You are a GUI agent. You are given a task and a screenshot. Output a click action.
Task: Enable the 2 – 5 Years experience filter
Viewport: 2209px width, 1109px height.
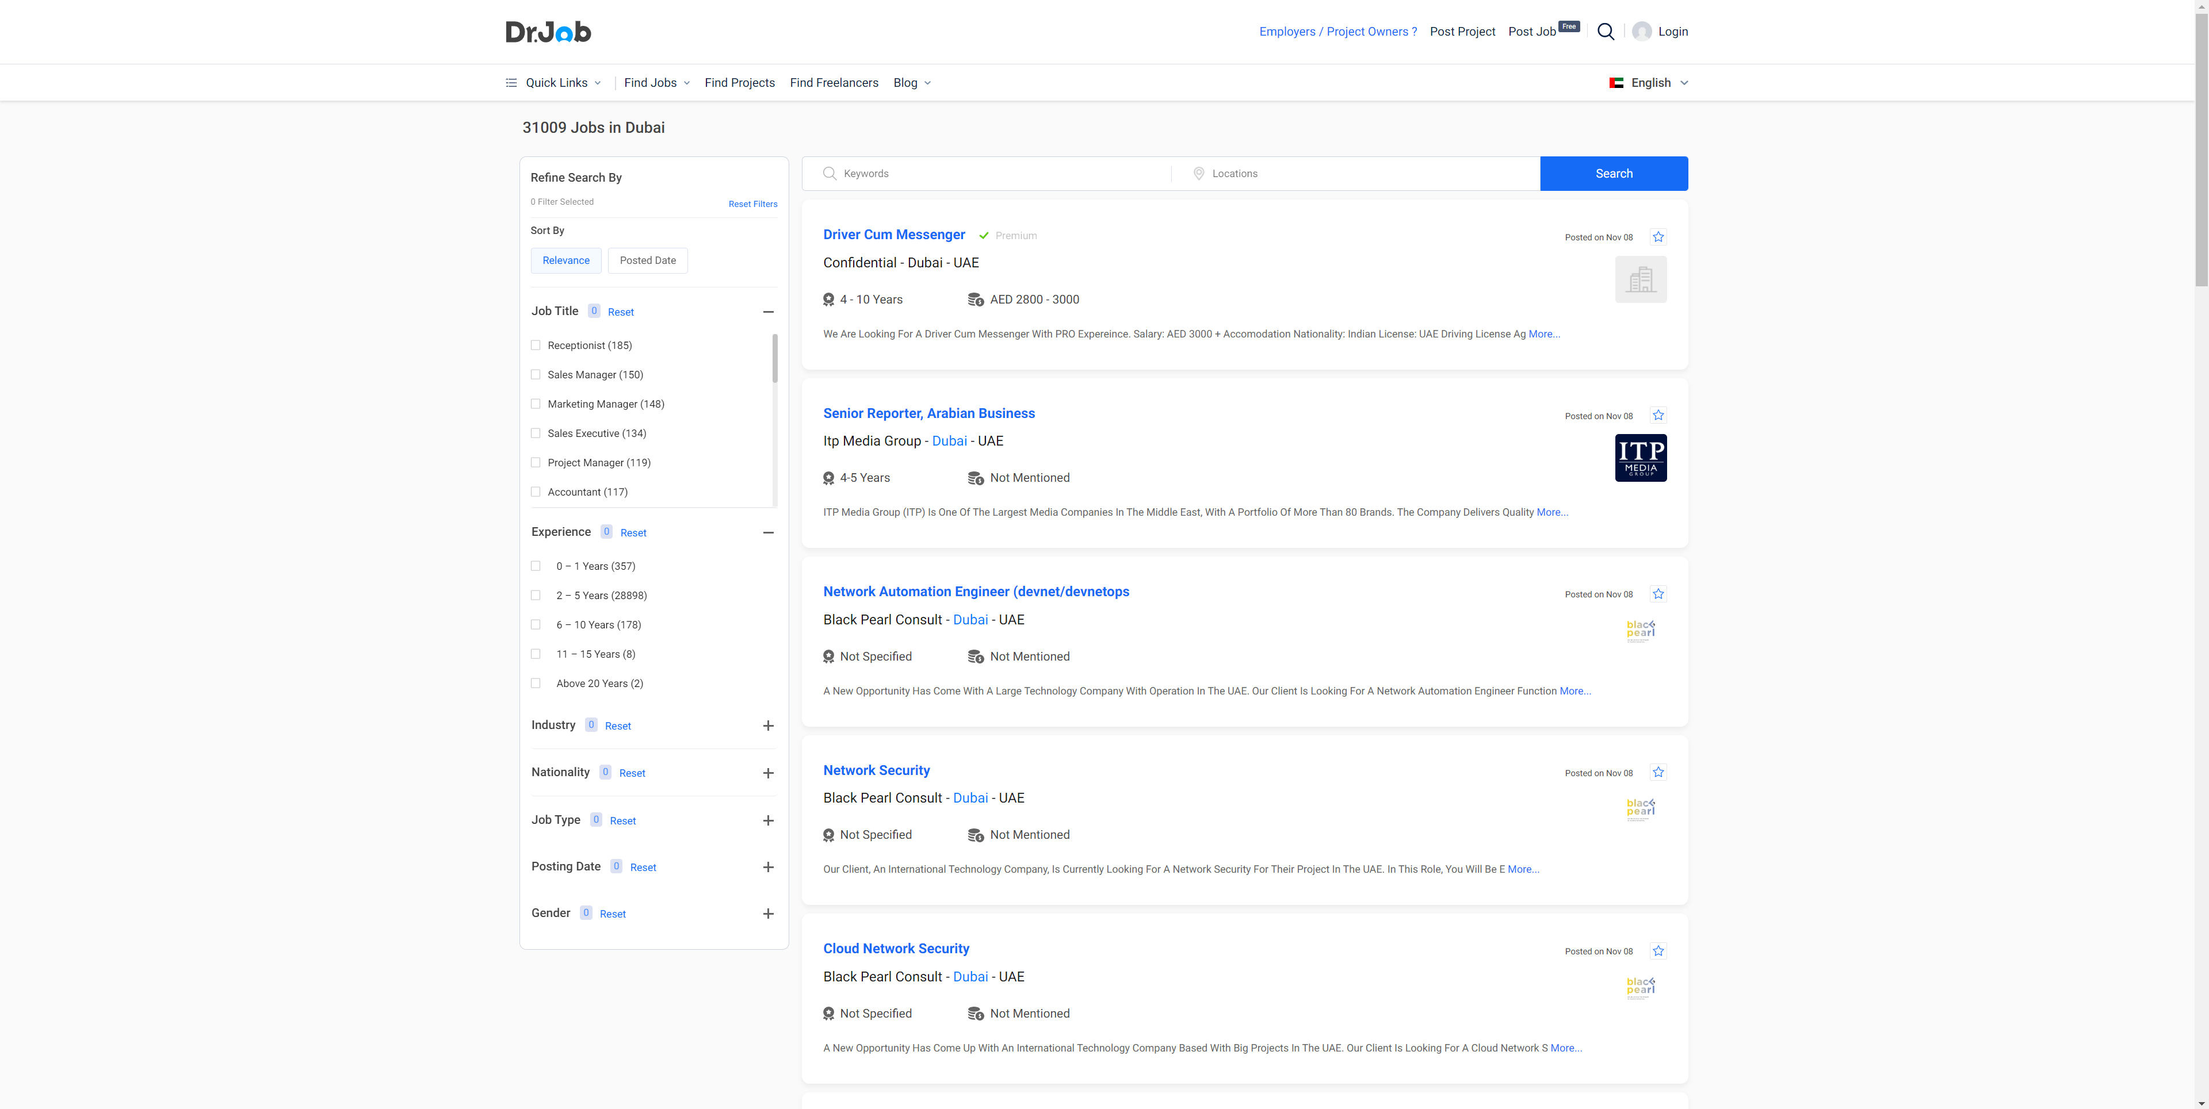point(535,595)
